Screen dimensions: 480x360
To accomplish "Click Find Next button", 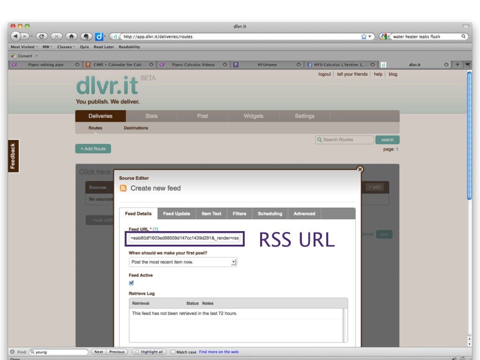I will pos(98,352).
